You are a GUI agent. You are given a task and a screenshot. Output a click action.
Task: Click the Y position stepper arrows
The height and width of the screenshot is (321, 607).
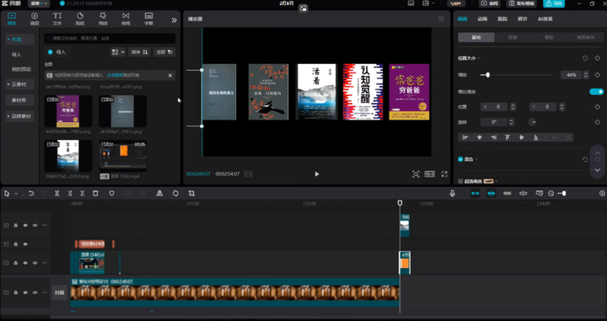562,107
